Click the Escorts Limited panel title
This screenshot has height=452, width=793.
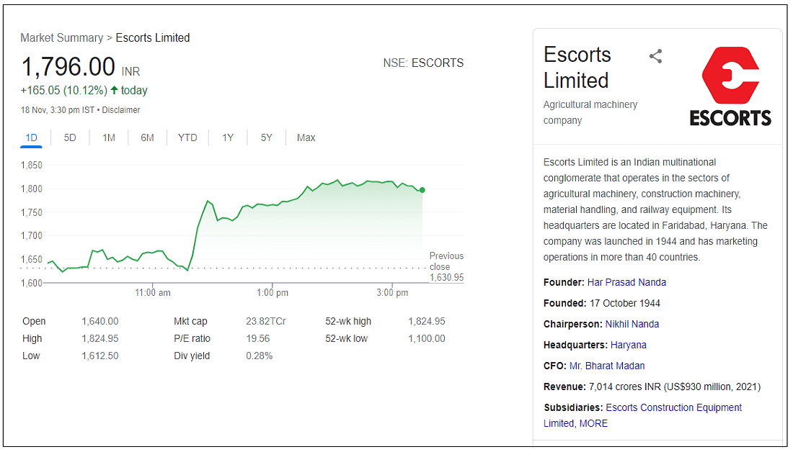coord(577,68)
